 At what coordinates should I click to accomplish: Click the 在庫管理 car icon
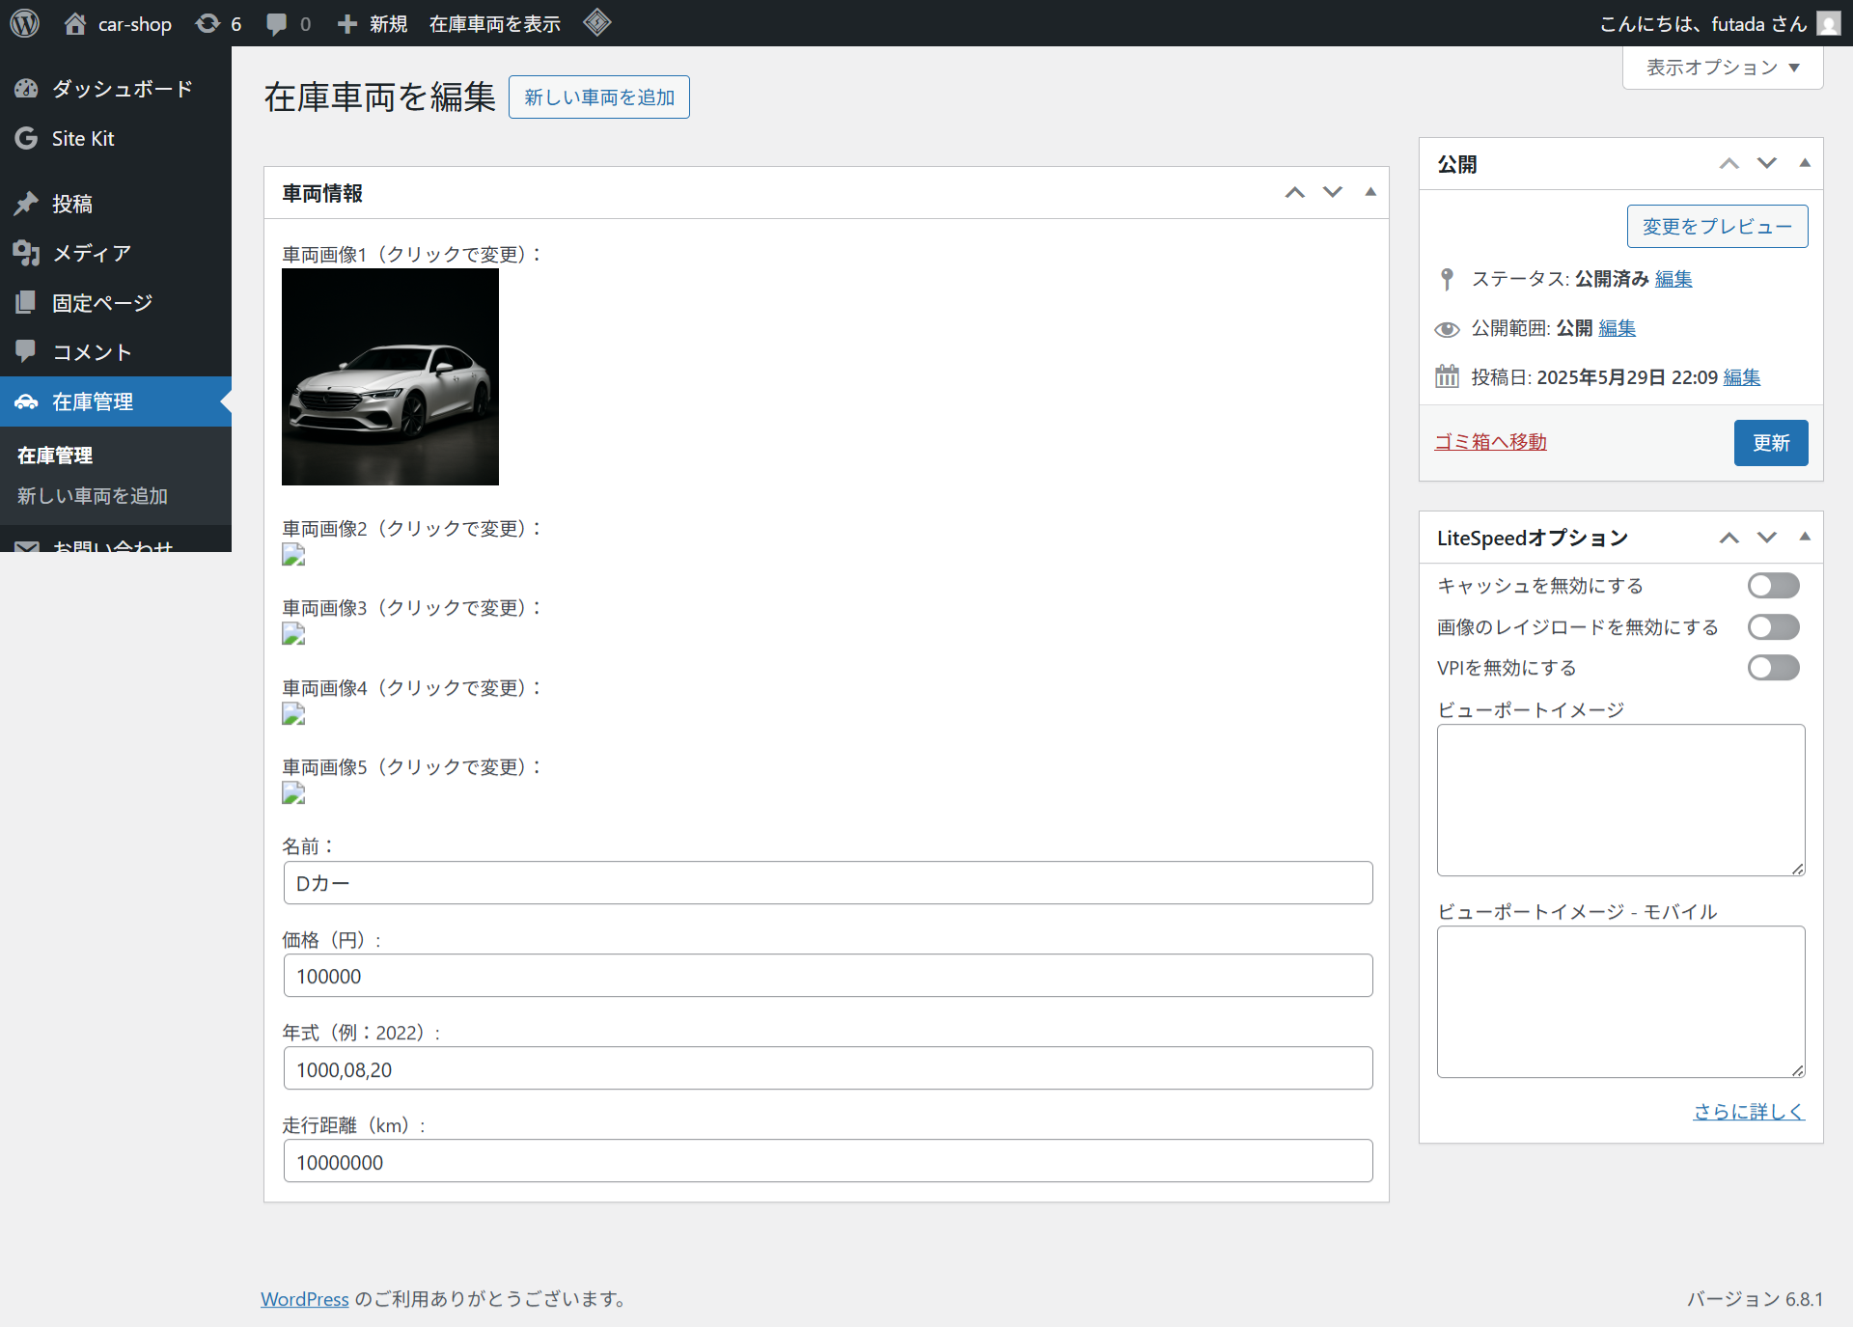coord(26,401)
